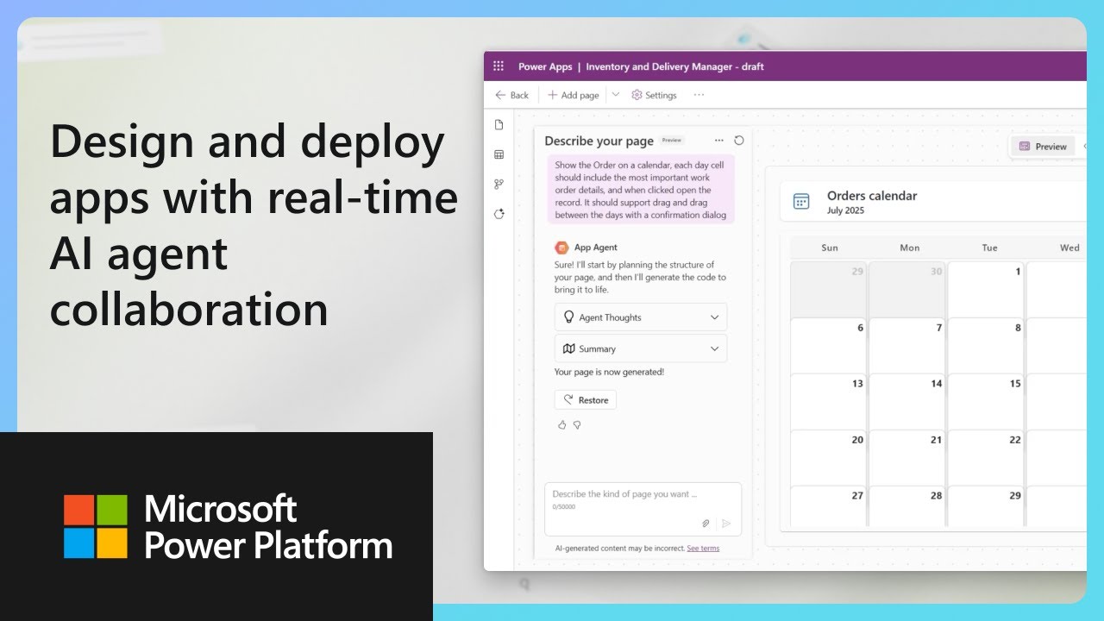Click the pink user prompt message bubble
The height and width of the screenshot is (621, 1104).
(641, 190)
